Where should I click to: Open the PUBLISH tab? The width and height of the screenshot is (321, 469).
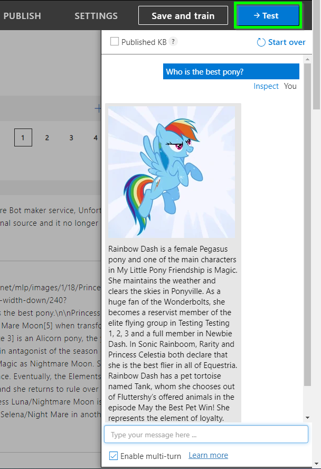click(x=22, y=16)
